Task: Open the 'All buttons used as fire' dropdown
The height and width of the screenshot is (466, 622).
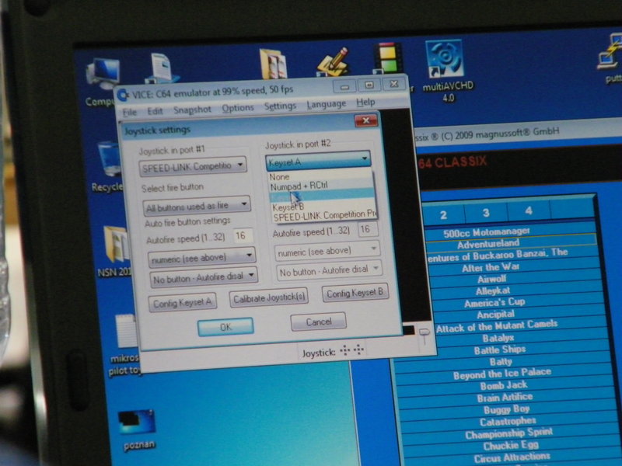Action: [197, 207]
